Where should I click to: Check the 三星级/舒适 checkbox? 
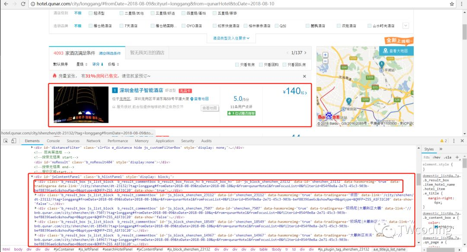(153, 13)
